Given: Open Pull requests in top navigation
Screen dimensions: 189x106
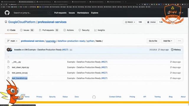Looking at the screenshot, I should pyautogui.click(x=60, y=13).
